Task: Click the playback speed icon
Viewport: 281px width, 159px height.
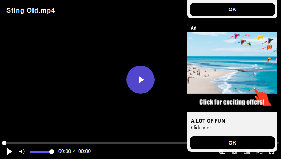Action: point(222,153)
